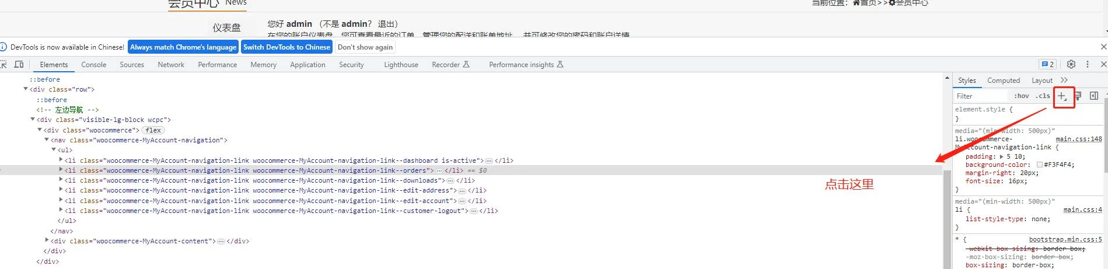
Task: Expand the padding shorthand triangle
Action: point(1002,157)
